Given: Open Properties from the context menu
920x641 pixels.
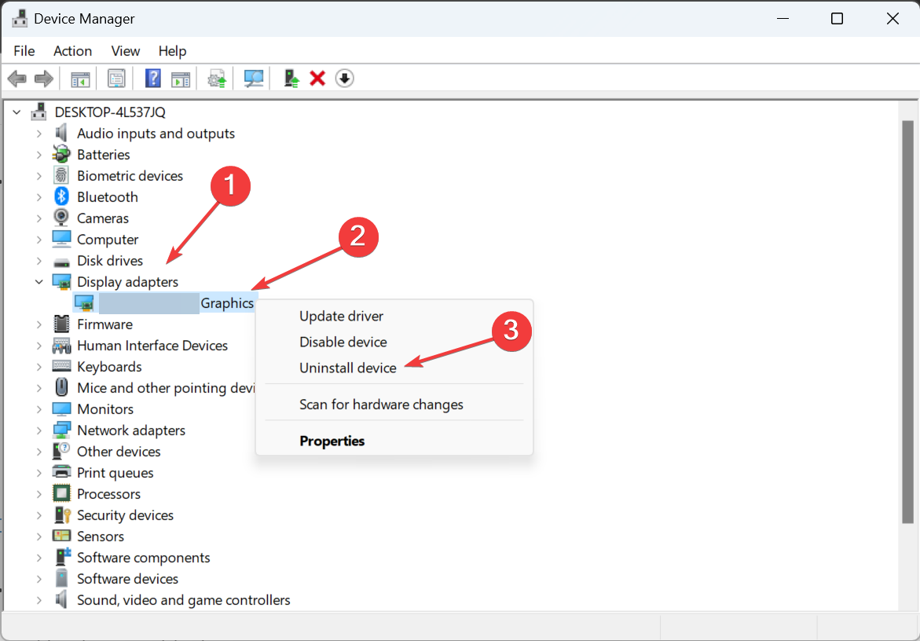Looking at the screenshot, I should (332, 441).
